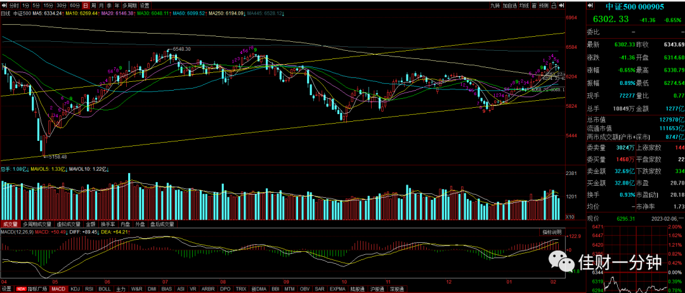Select the 换手率 volume sub-tab
This screenshot has height=293, width=685.
(x=109, y=225)
